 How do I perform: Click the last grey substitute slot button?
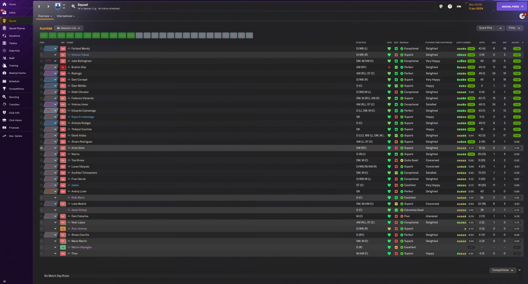click(249, 35)
